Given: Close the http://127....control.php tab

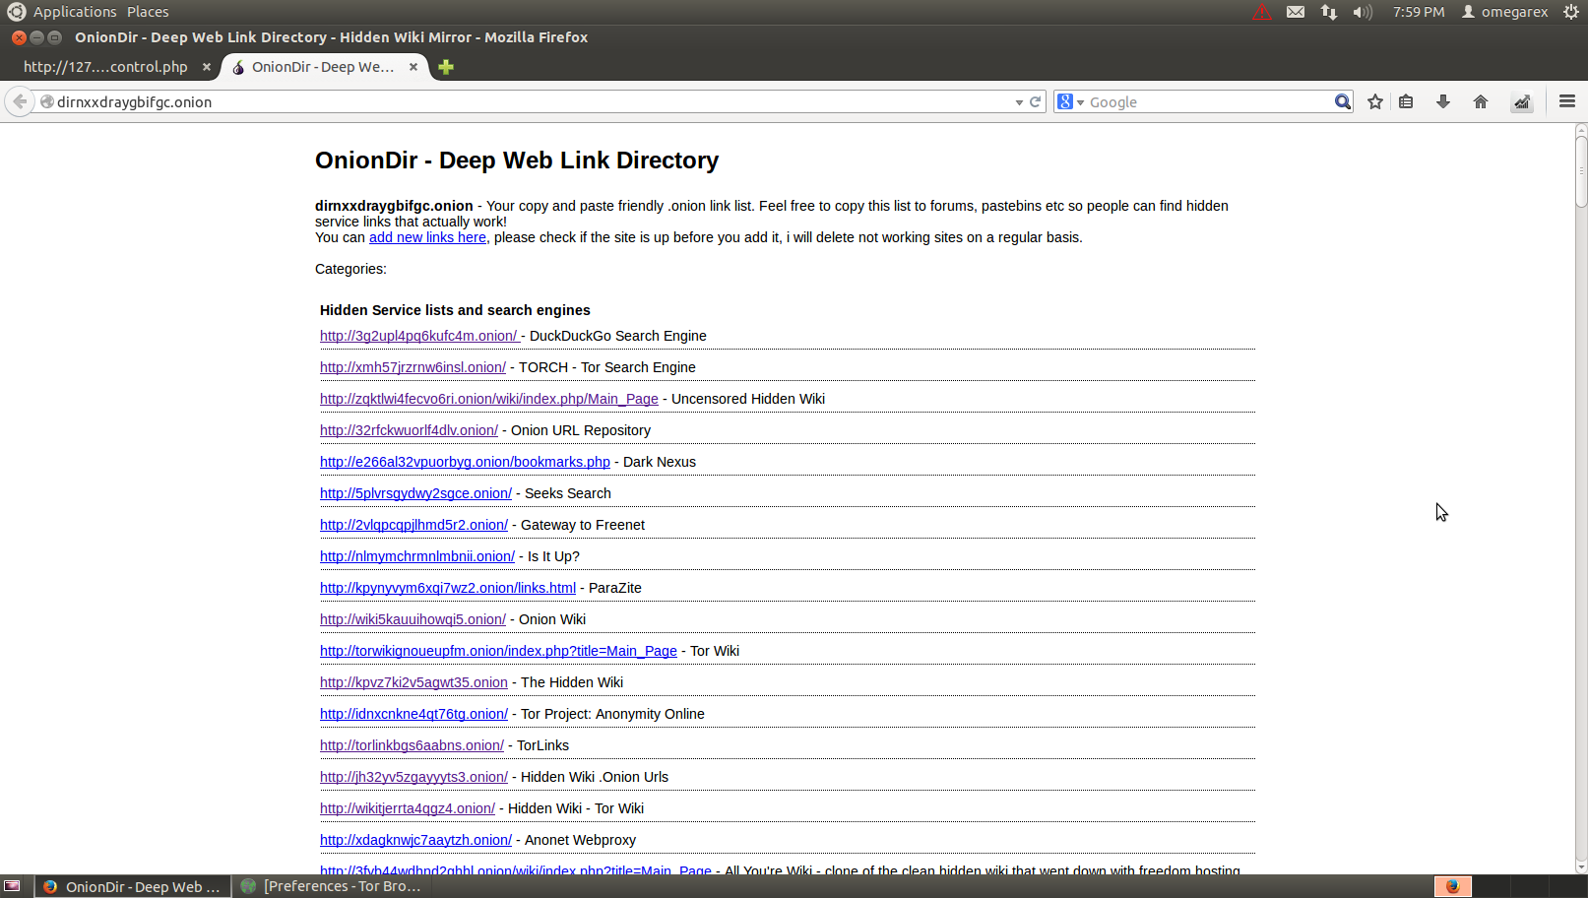Looking at the screenshot, I should coord(207,67).
